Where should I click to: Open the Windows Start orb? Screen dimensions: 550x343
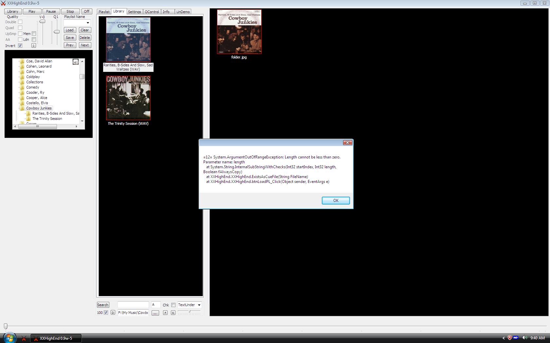(9, 338)
